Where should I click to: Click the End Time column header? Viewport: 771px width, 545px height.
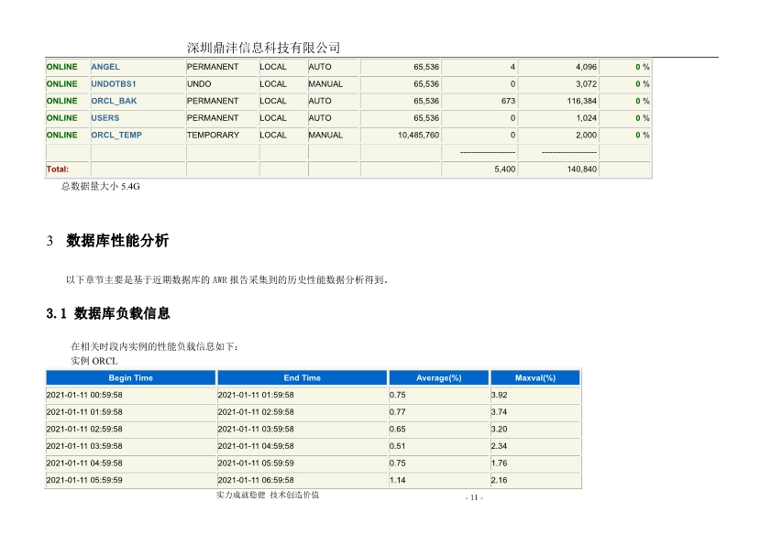point(302,377)
